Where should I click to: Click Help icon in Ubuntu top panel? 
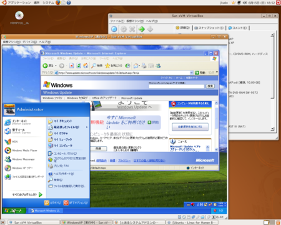(69, 2)
